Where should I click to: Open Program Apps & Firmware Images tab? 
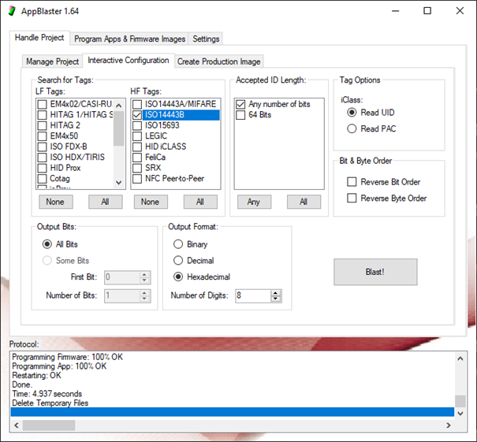click(x=129, y=39)
